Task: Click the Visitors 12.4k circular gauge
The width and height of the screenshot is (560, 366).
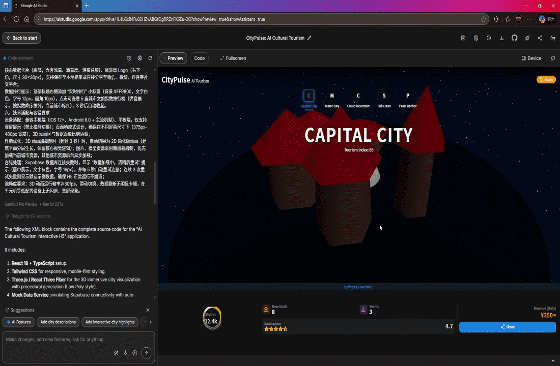Action: click(212, 318)
